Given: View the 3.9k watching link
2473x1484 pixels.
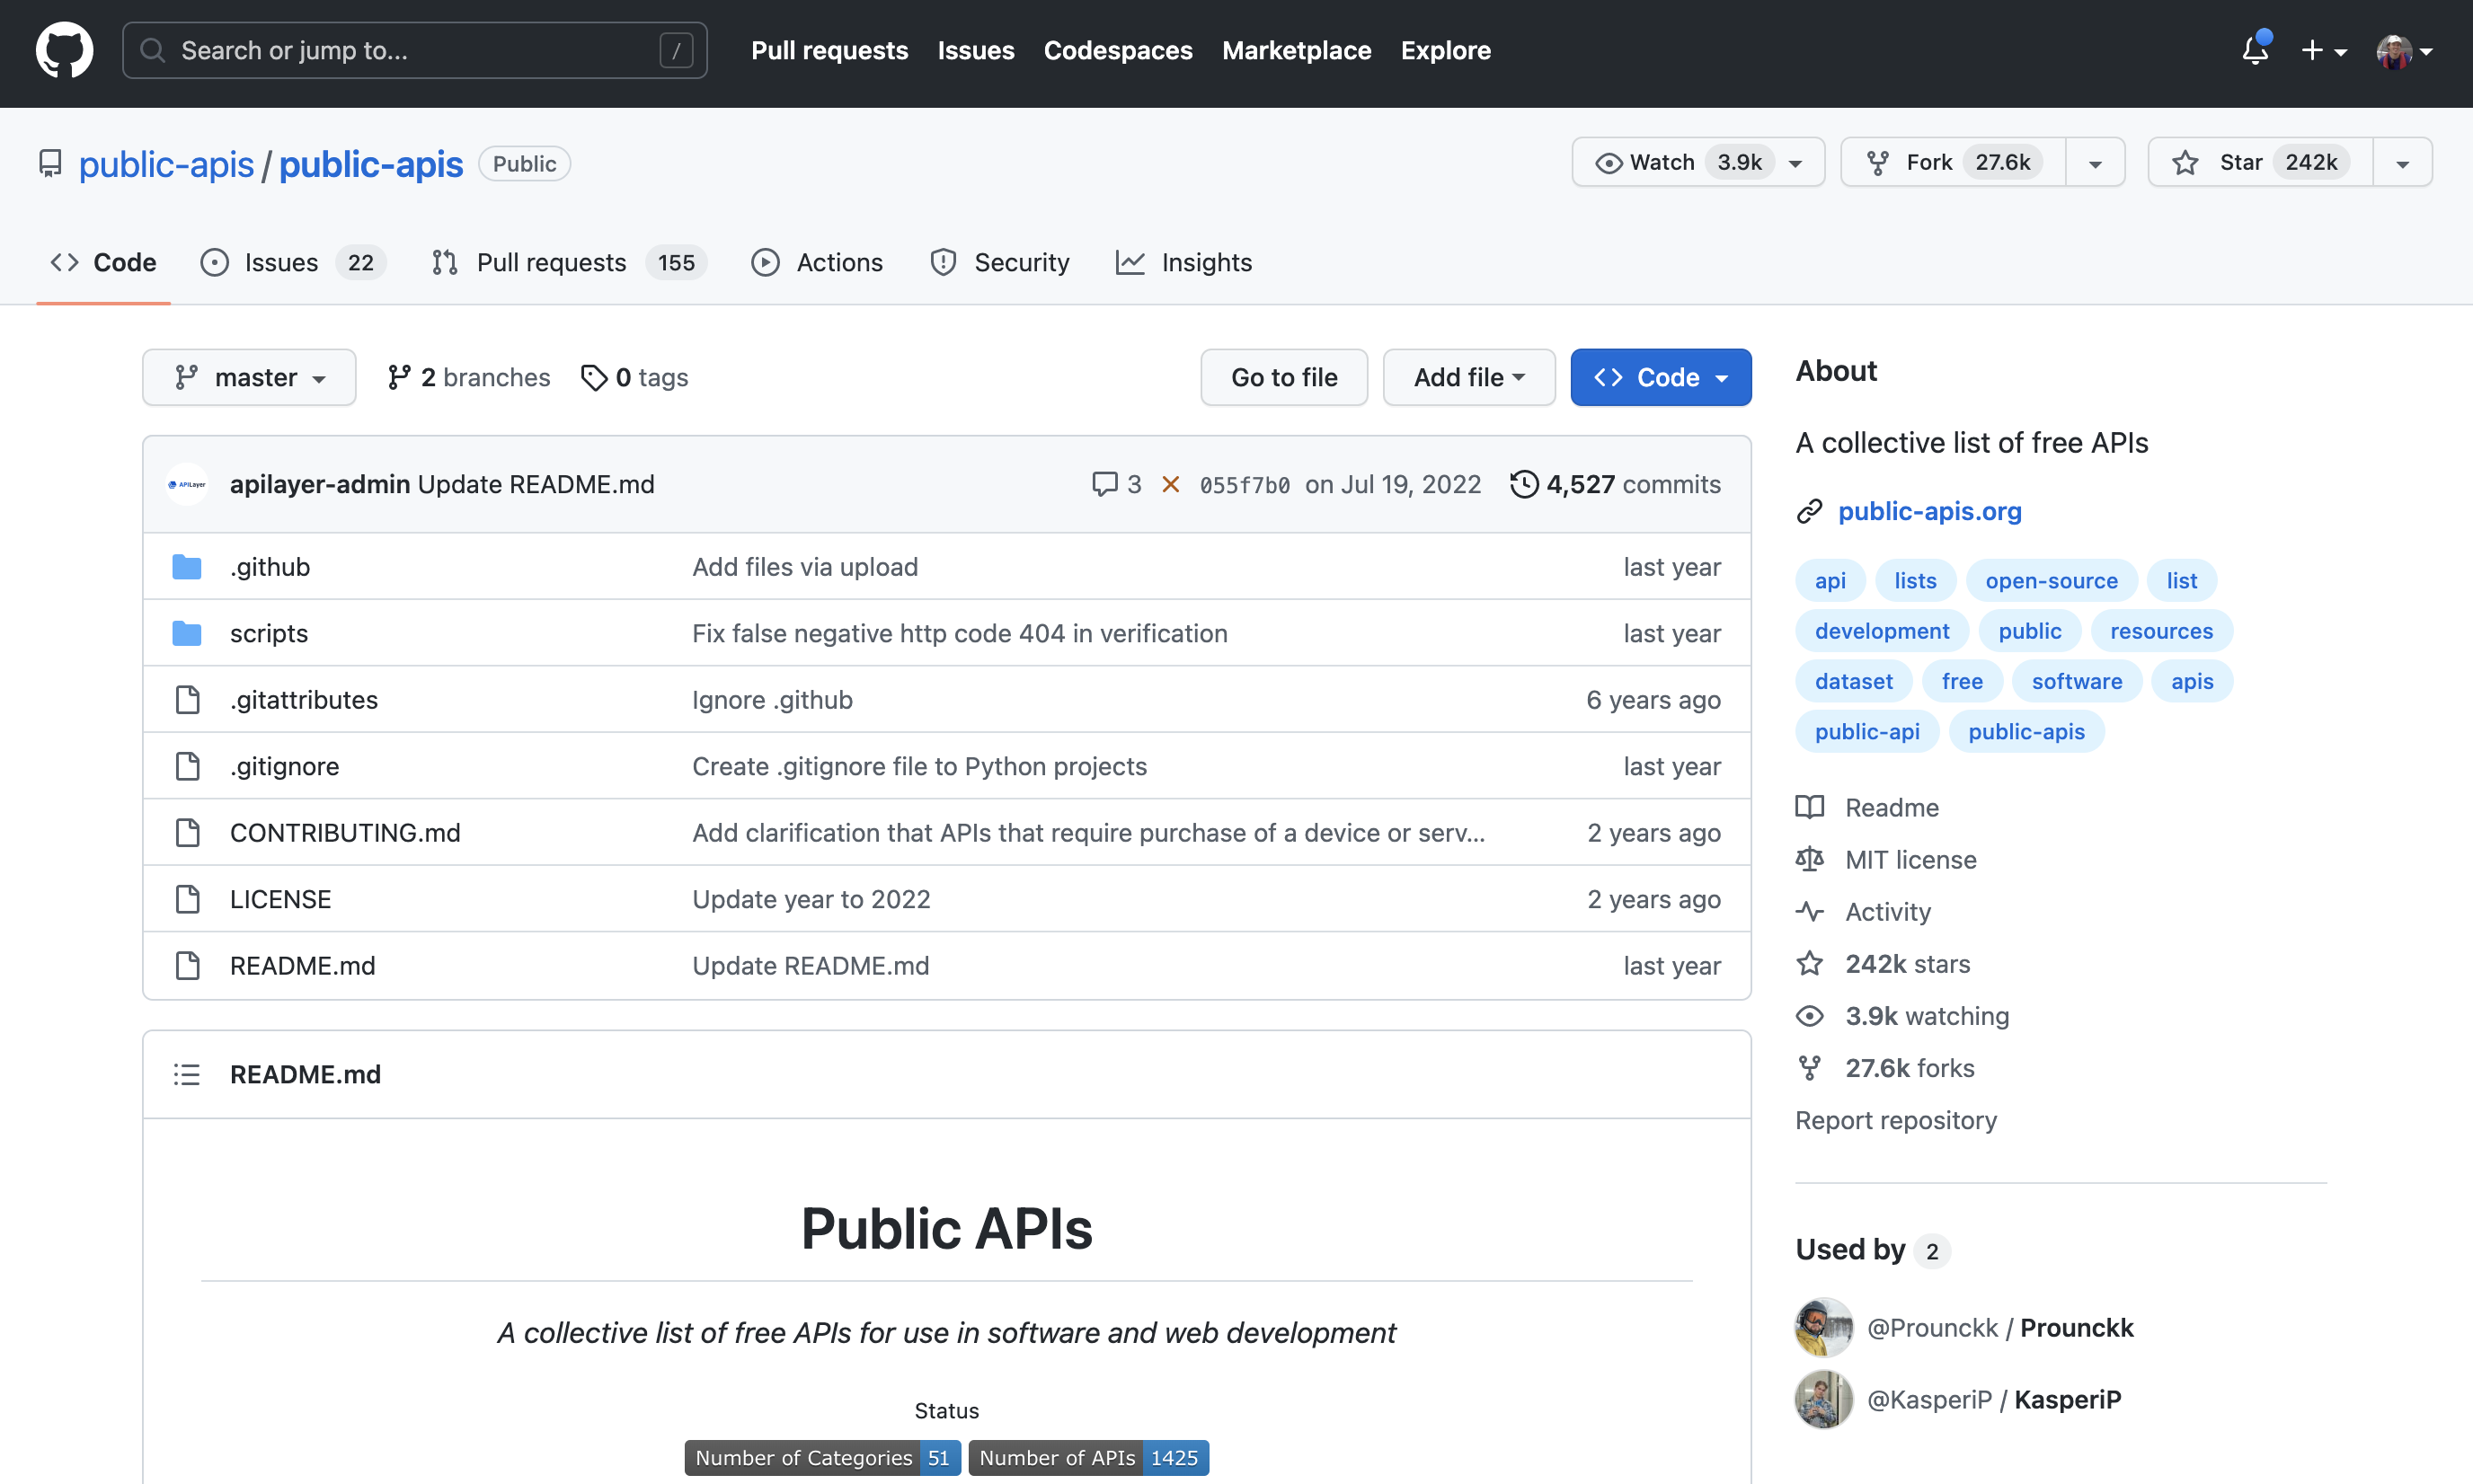Looking at the screenshot, I should tap(1902, 1016).
